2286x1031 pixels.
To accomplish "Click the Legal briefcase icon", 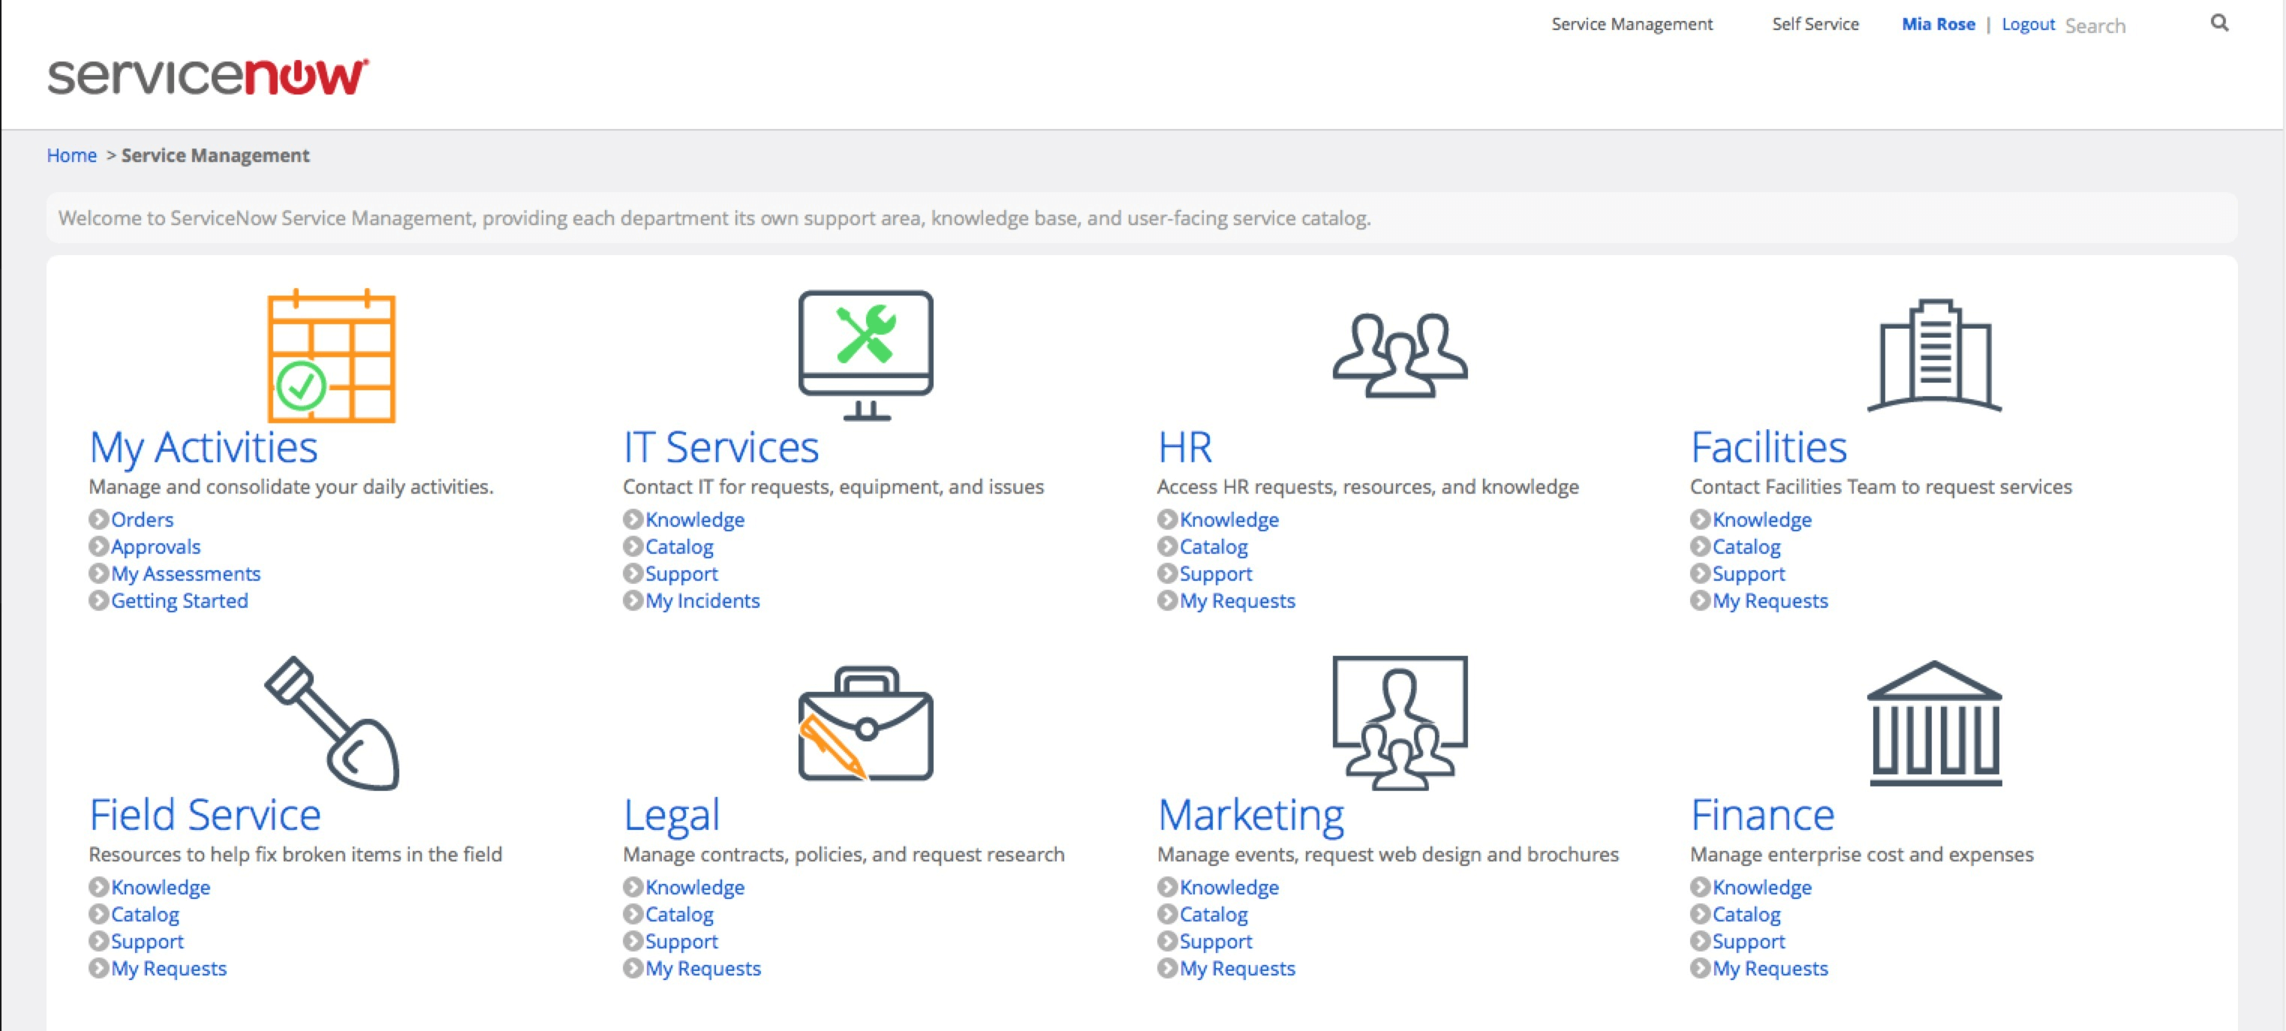I will pyautogui.click(x=865, y=723).
